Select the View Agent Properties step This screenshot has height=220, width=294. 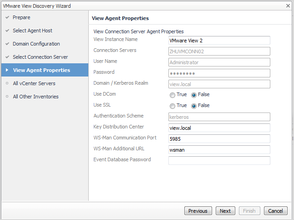pos(41,70)
